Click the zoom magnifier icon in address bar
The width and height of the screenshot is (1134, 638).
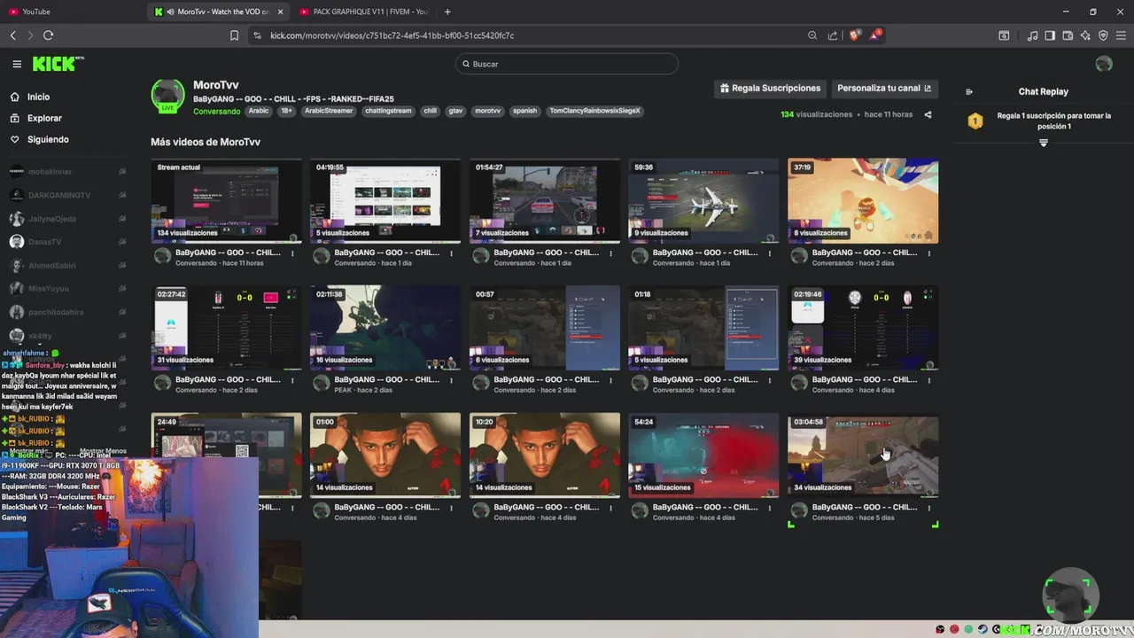pyautogui.click(x=812, y=35)
